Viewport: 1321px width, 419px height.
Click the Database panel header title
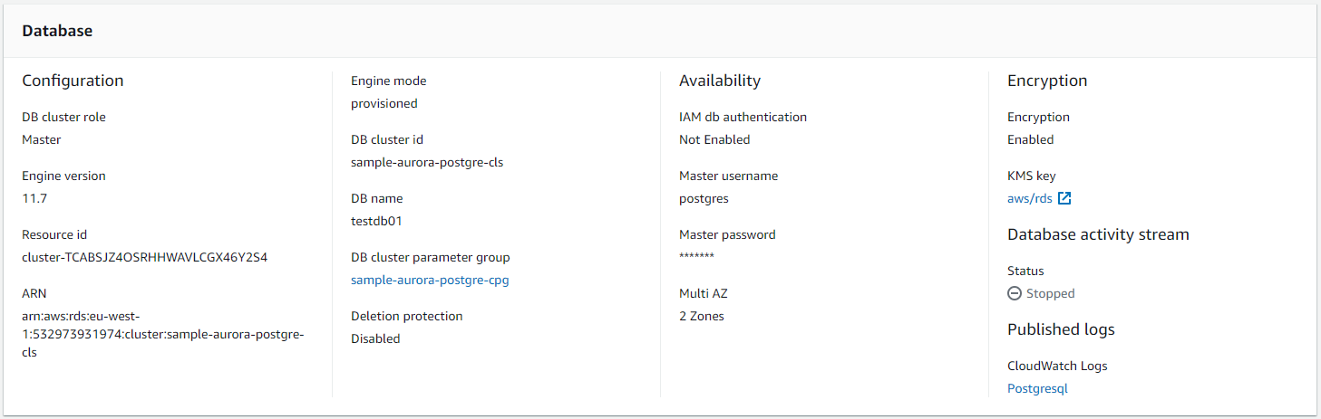pos(57,31)
